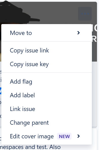
Task: Open the Move to submenu
Action: coord(46,33)
